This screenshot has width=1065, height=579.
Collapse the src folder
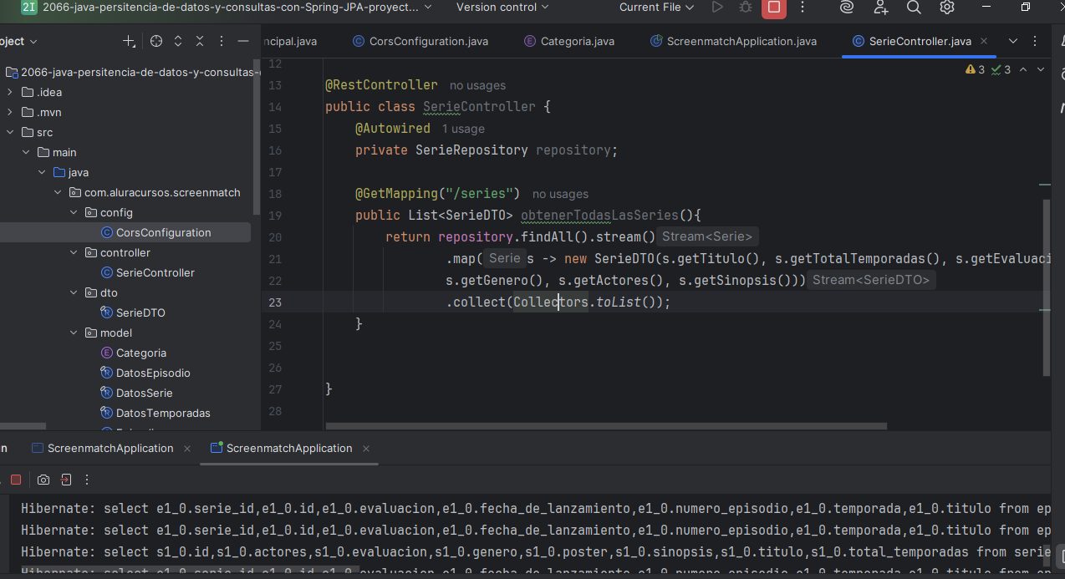pyautogui.click(x=10, y=132)
